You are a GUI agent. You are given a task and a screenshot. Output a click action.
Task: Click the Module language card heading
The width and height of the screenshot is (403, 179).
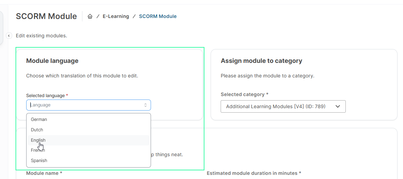(x=52, y=61)
